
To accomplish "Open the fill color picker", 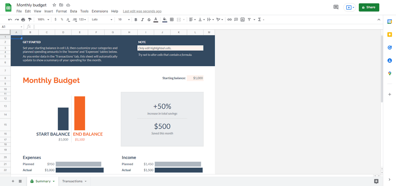I will tap(164, 19).
